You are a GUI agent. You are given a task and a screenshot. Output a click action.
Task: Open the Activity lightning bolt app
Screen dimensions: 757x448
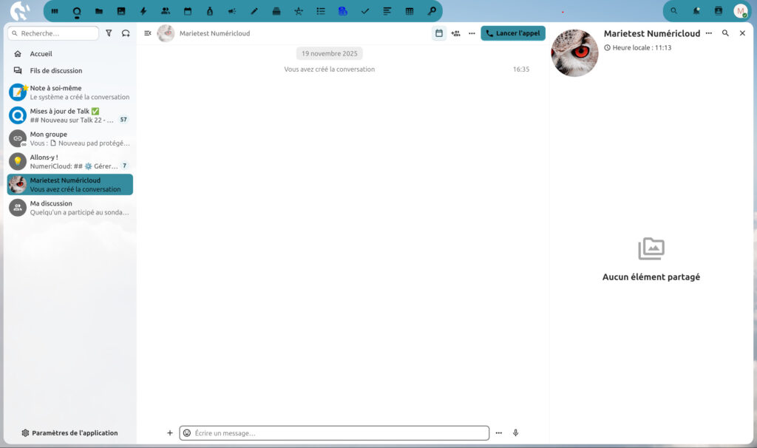click(x=143, y=11)
